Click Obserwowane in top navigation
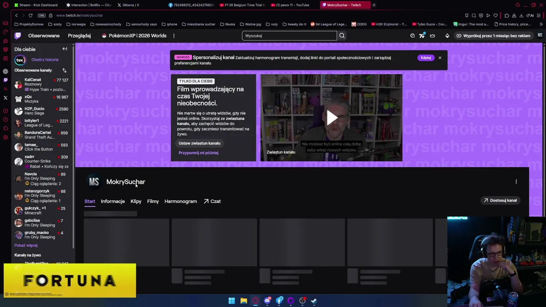 pos(44,36)
